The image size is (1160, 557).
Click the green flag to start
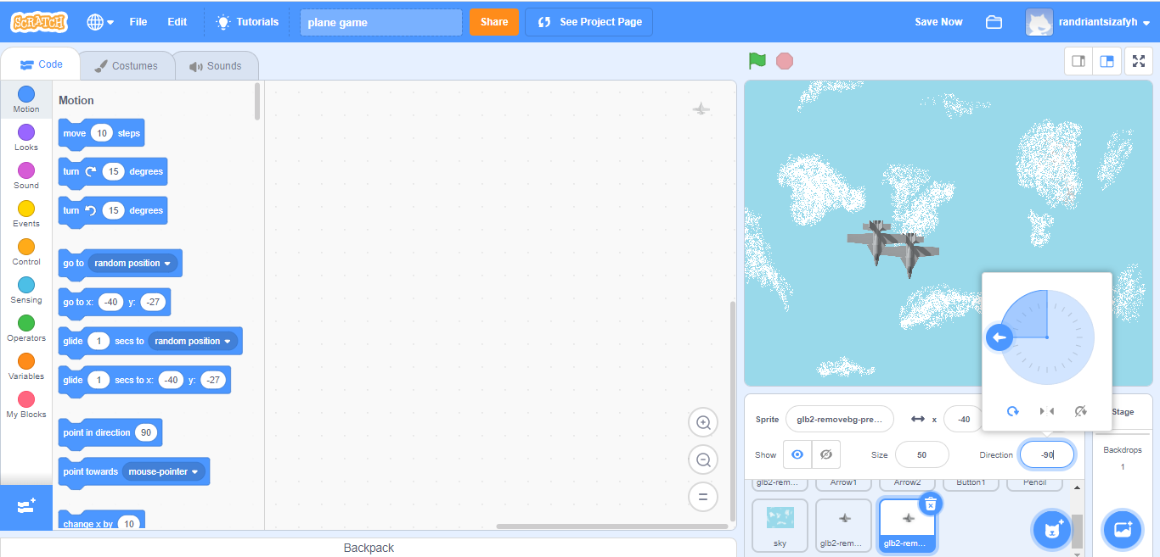[757, 61]
